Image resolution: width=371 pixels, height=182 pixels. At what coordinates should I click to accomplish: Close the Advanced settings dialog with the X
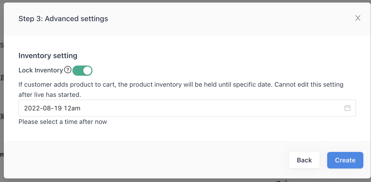point(358,18)
